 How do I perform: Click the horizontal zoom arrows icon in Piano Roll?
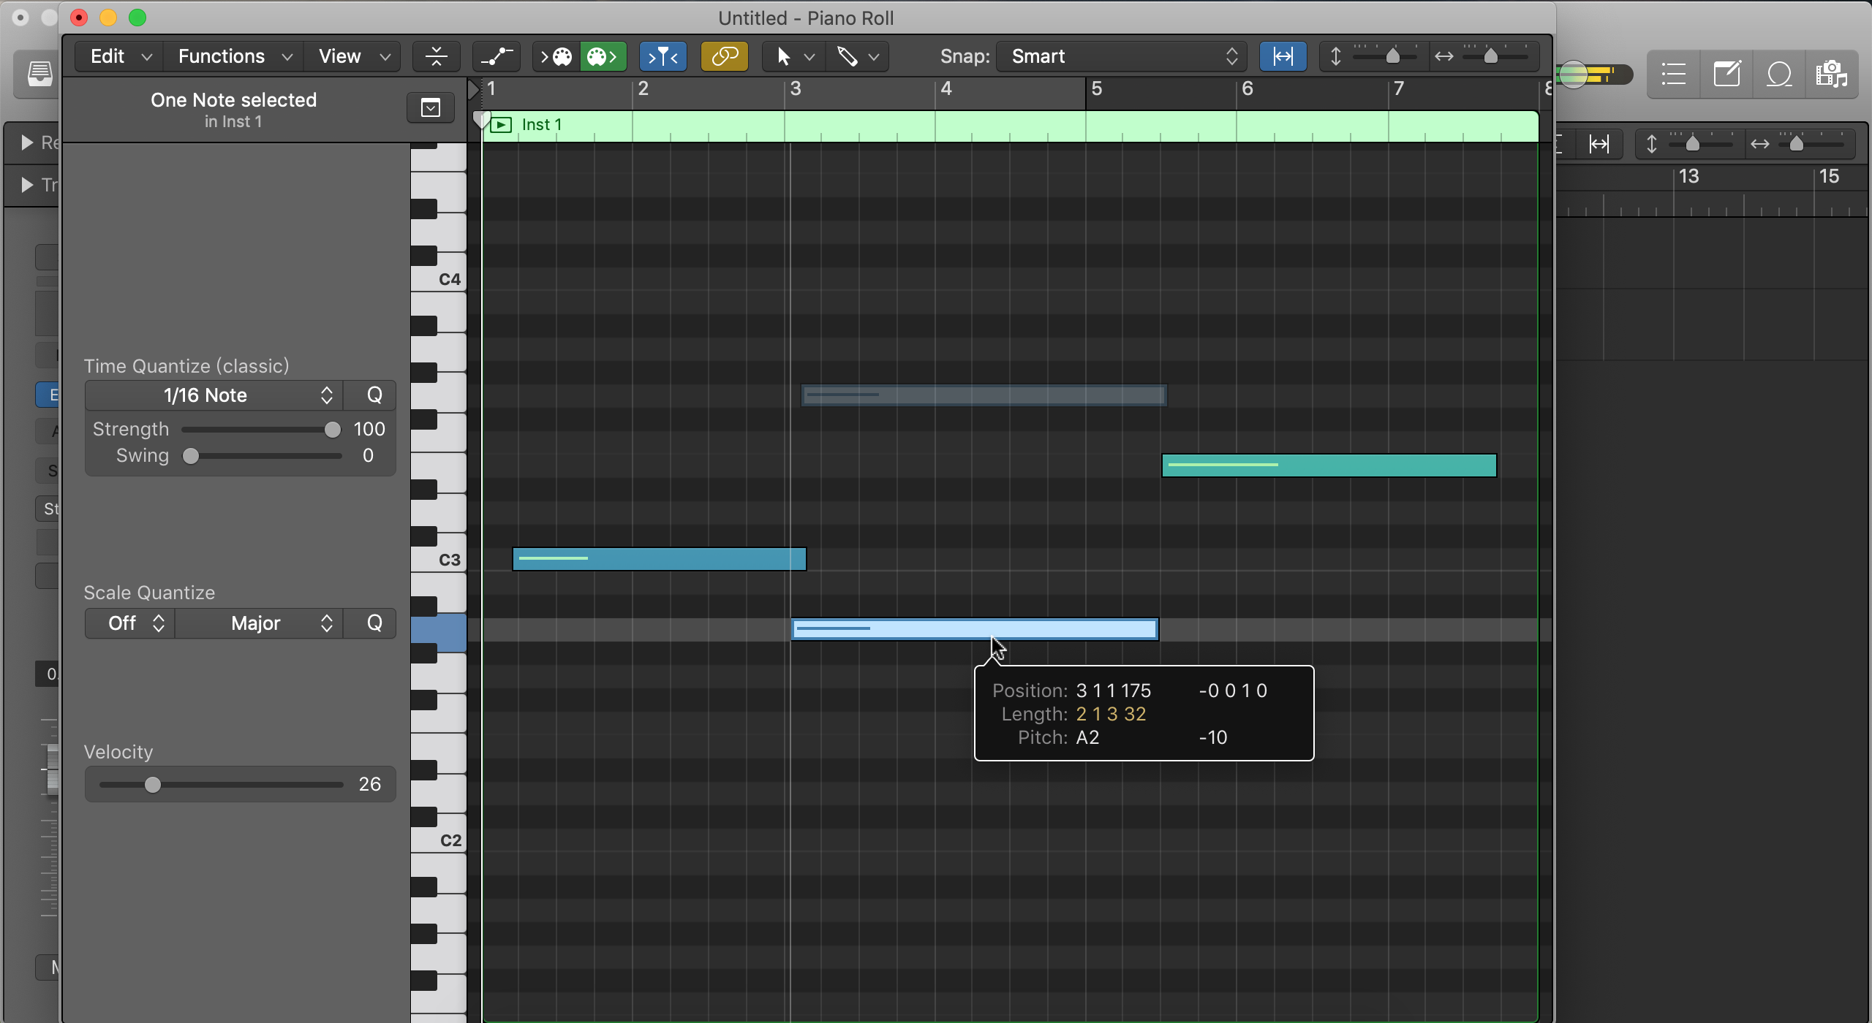1443,56
